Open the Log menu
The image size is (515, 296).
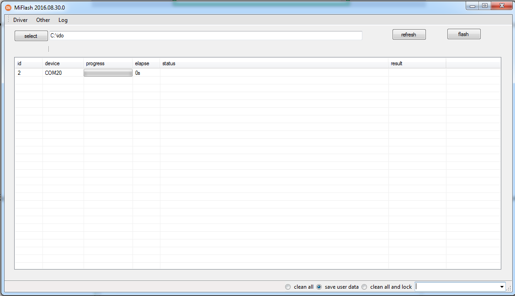[63, 20]
